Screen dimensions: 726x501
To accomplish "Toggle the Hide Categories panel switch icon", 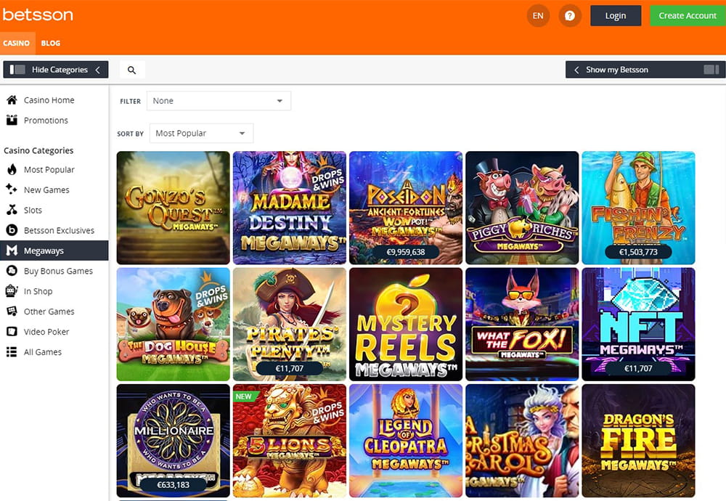I will point(17,70).
